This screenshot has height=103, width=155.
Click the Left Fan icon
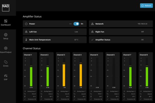26,32
